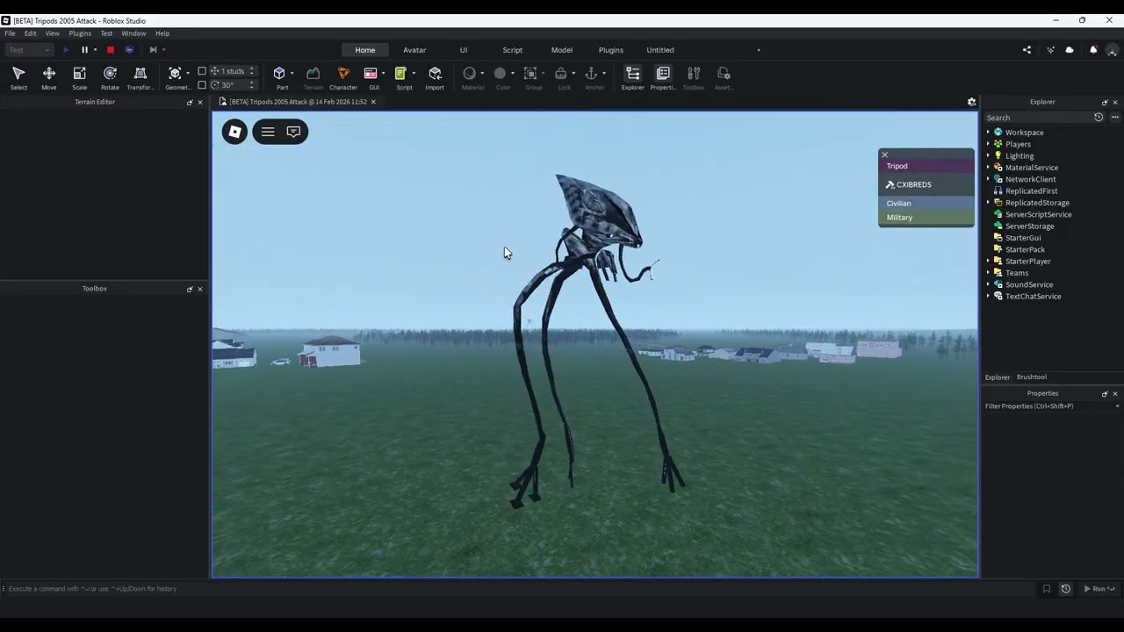Image resolution: width=1124 pixels, height=632 pixels.
Task: Choose the Scale tool
Action: [x=79, y=77]
